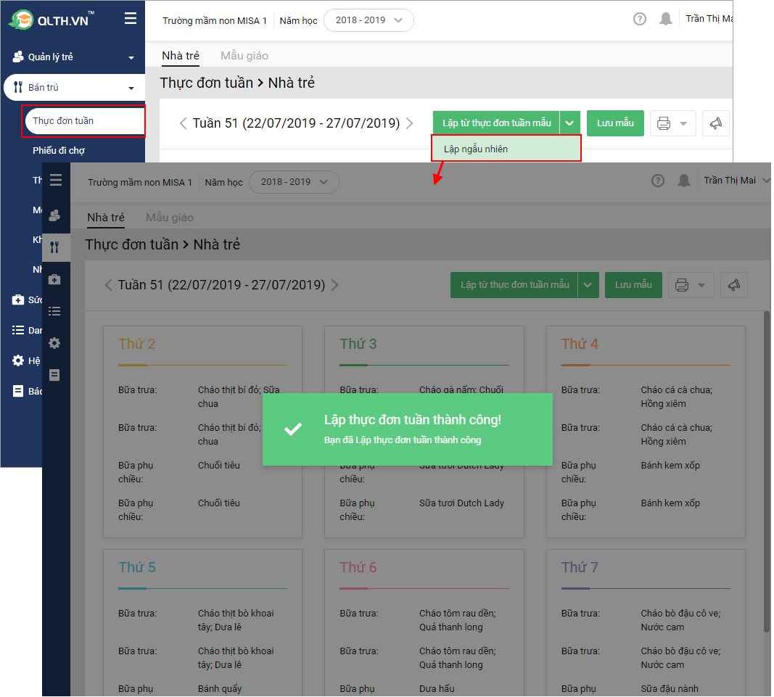Choose Lập ngẫu nhiên menu option

[x=506, y=149]
